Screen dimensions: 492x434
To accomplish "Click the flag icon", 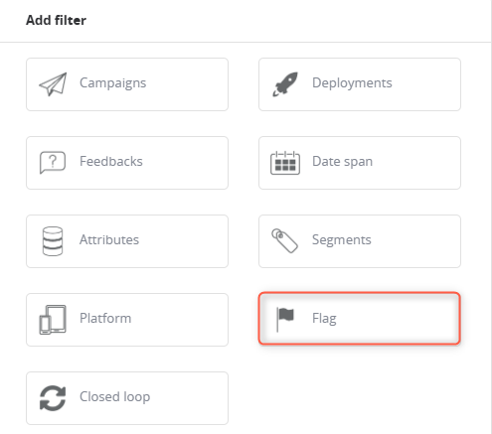I will click(x=285, y=319).
